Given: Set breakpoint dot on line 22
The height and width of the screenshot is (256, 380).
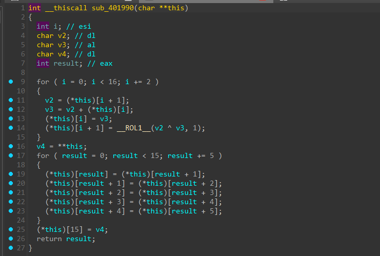Looking at the screenshot, I should pyautogui.click(x=11, y=202).
